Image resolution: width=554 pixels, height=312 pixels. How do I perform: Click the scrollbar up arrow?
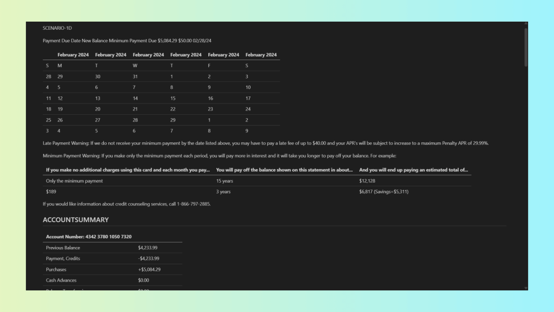pyautogui.click(x=525, y=24)
